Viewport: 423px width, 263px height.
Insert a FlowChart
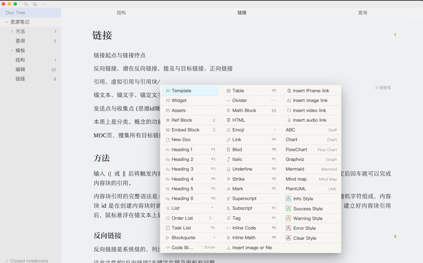click(296, 150)
